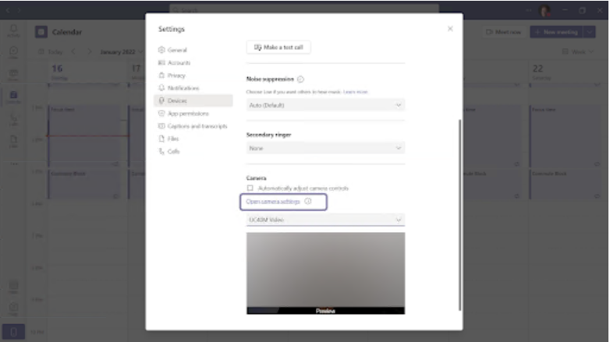Viewport: 610px width, 342px height.
Task: Open the App permissions section
Action: pyautogui.click(x=188, y=113)
